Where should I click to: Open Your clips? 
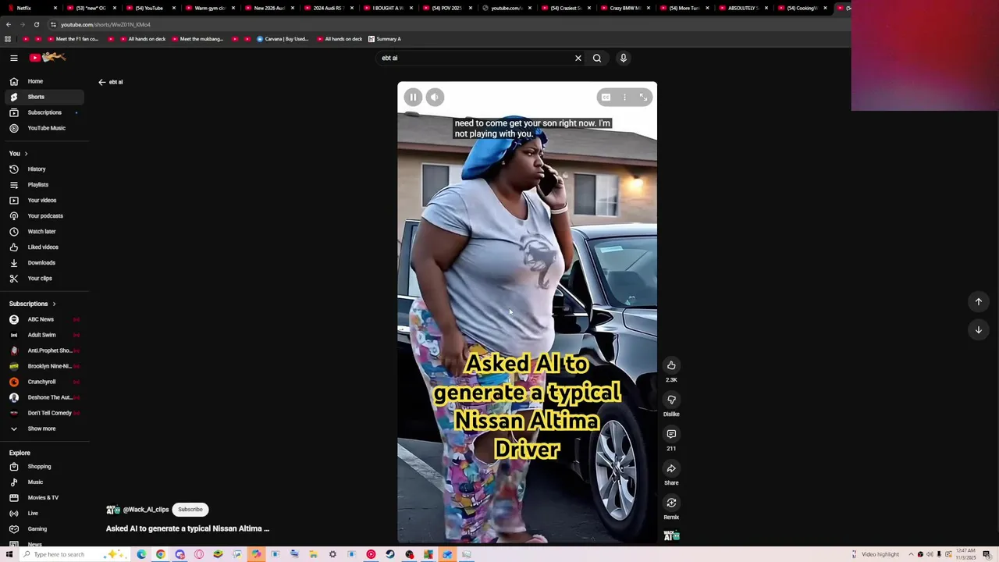(x=44, y=278)
